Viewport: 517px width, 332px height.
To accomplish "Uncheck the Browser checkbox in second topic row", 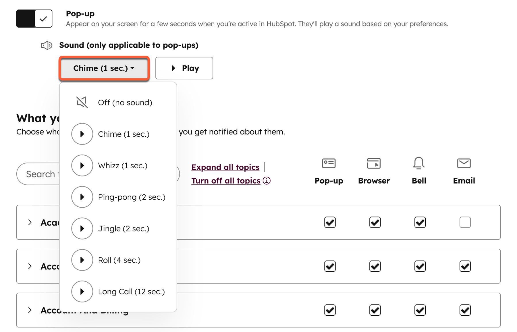I will point(375,266).
